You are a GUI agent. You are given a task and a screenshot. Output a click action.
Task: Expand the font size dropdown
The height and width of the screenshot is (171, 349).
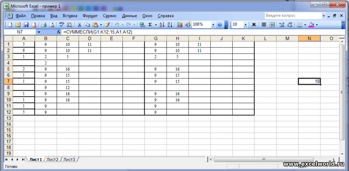coord(246,25)
